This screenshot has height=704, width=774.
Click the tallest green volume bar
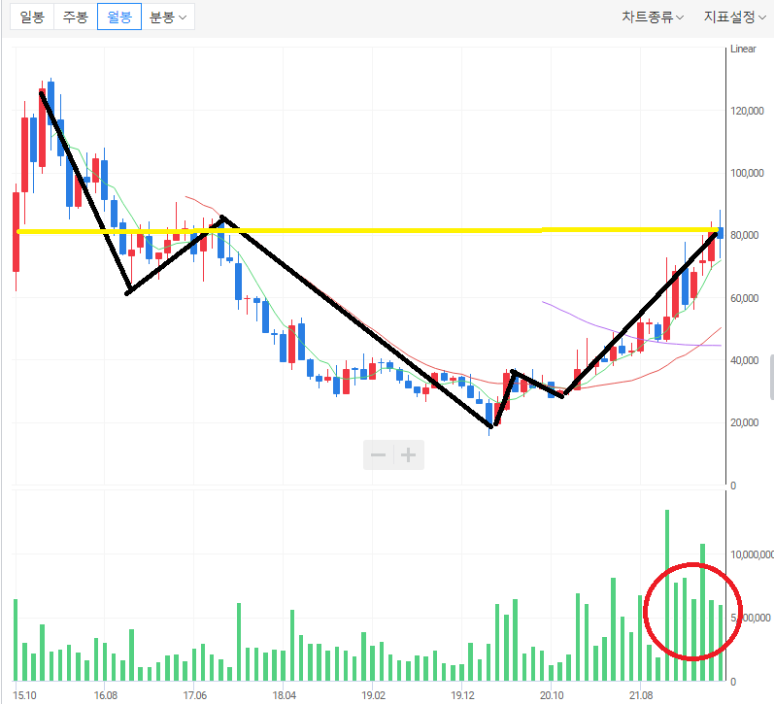tap(667, 595)
